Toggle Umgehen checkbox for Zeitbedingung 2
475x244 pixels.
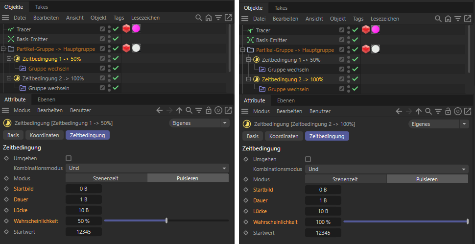(x=308, y=159)
